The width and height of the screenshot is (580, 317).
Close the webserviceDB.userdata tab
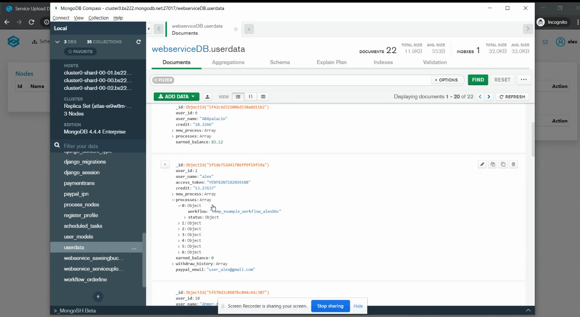pyautogui.click(x=236, y=29)
